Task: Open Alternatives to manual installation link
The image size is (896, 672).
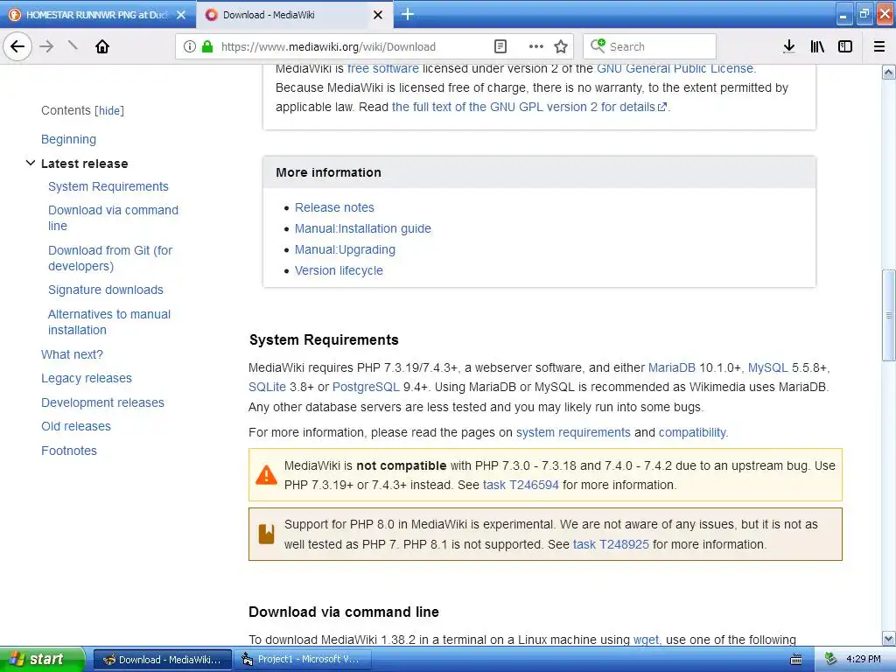Action: coord(109,322)
